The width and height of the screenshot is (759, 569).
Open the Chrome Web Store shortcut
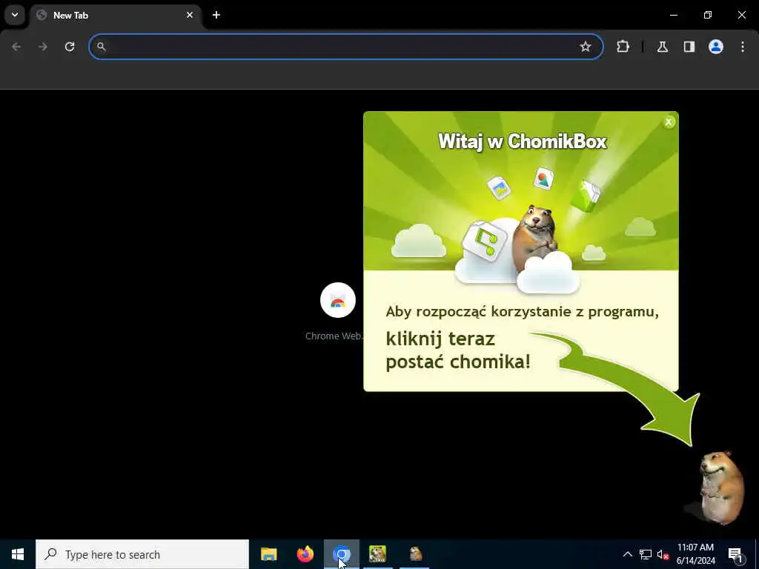click(337, 312)
